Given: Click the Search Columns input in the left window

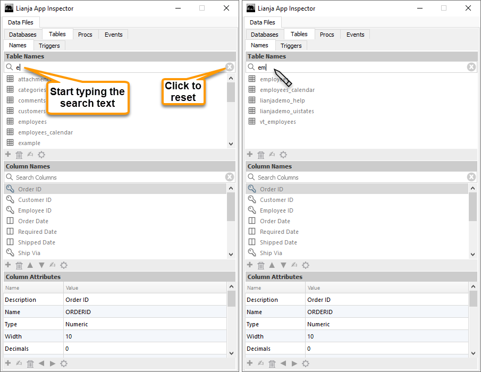Looking at the screenshot, I should click(117, 177).
